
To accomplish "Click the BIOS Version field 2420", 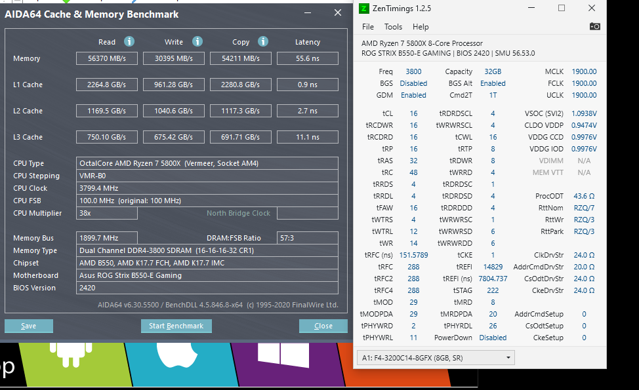I will point(207,287).
